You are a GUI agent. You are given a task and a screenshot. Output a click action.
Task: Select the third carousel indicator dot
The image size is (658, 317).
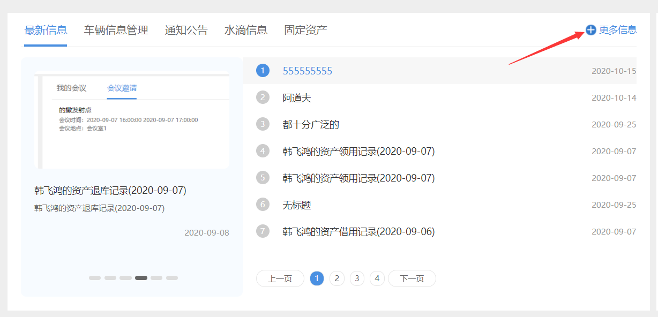click(x=126, y=278)
